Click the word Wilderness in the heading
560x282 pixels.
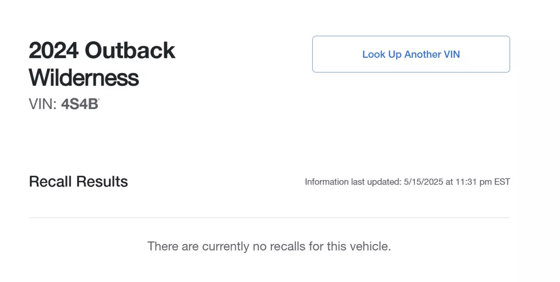pyautogui.click(x=84, y=78)
